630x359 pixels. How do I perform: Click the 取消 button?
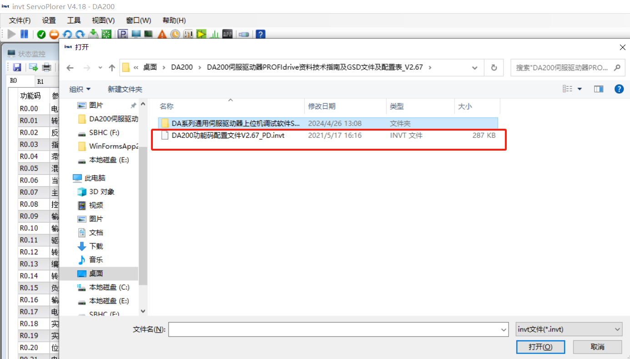(x=597, y=347)
